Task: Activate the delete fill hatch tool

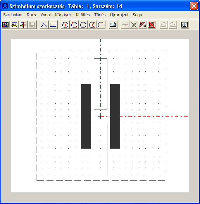Action: pyautogui.click(x=143, y=25)
